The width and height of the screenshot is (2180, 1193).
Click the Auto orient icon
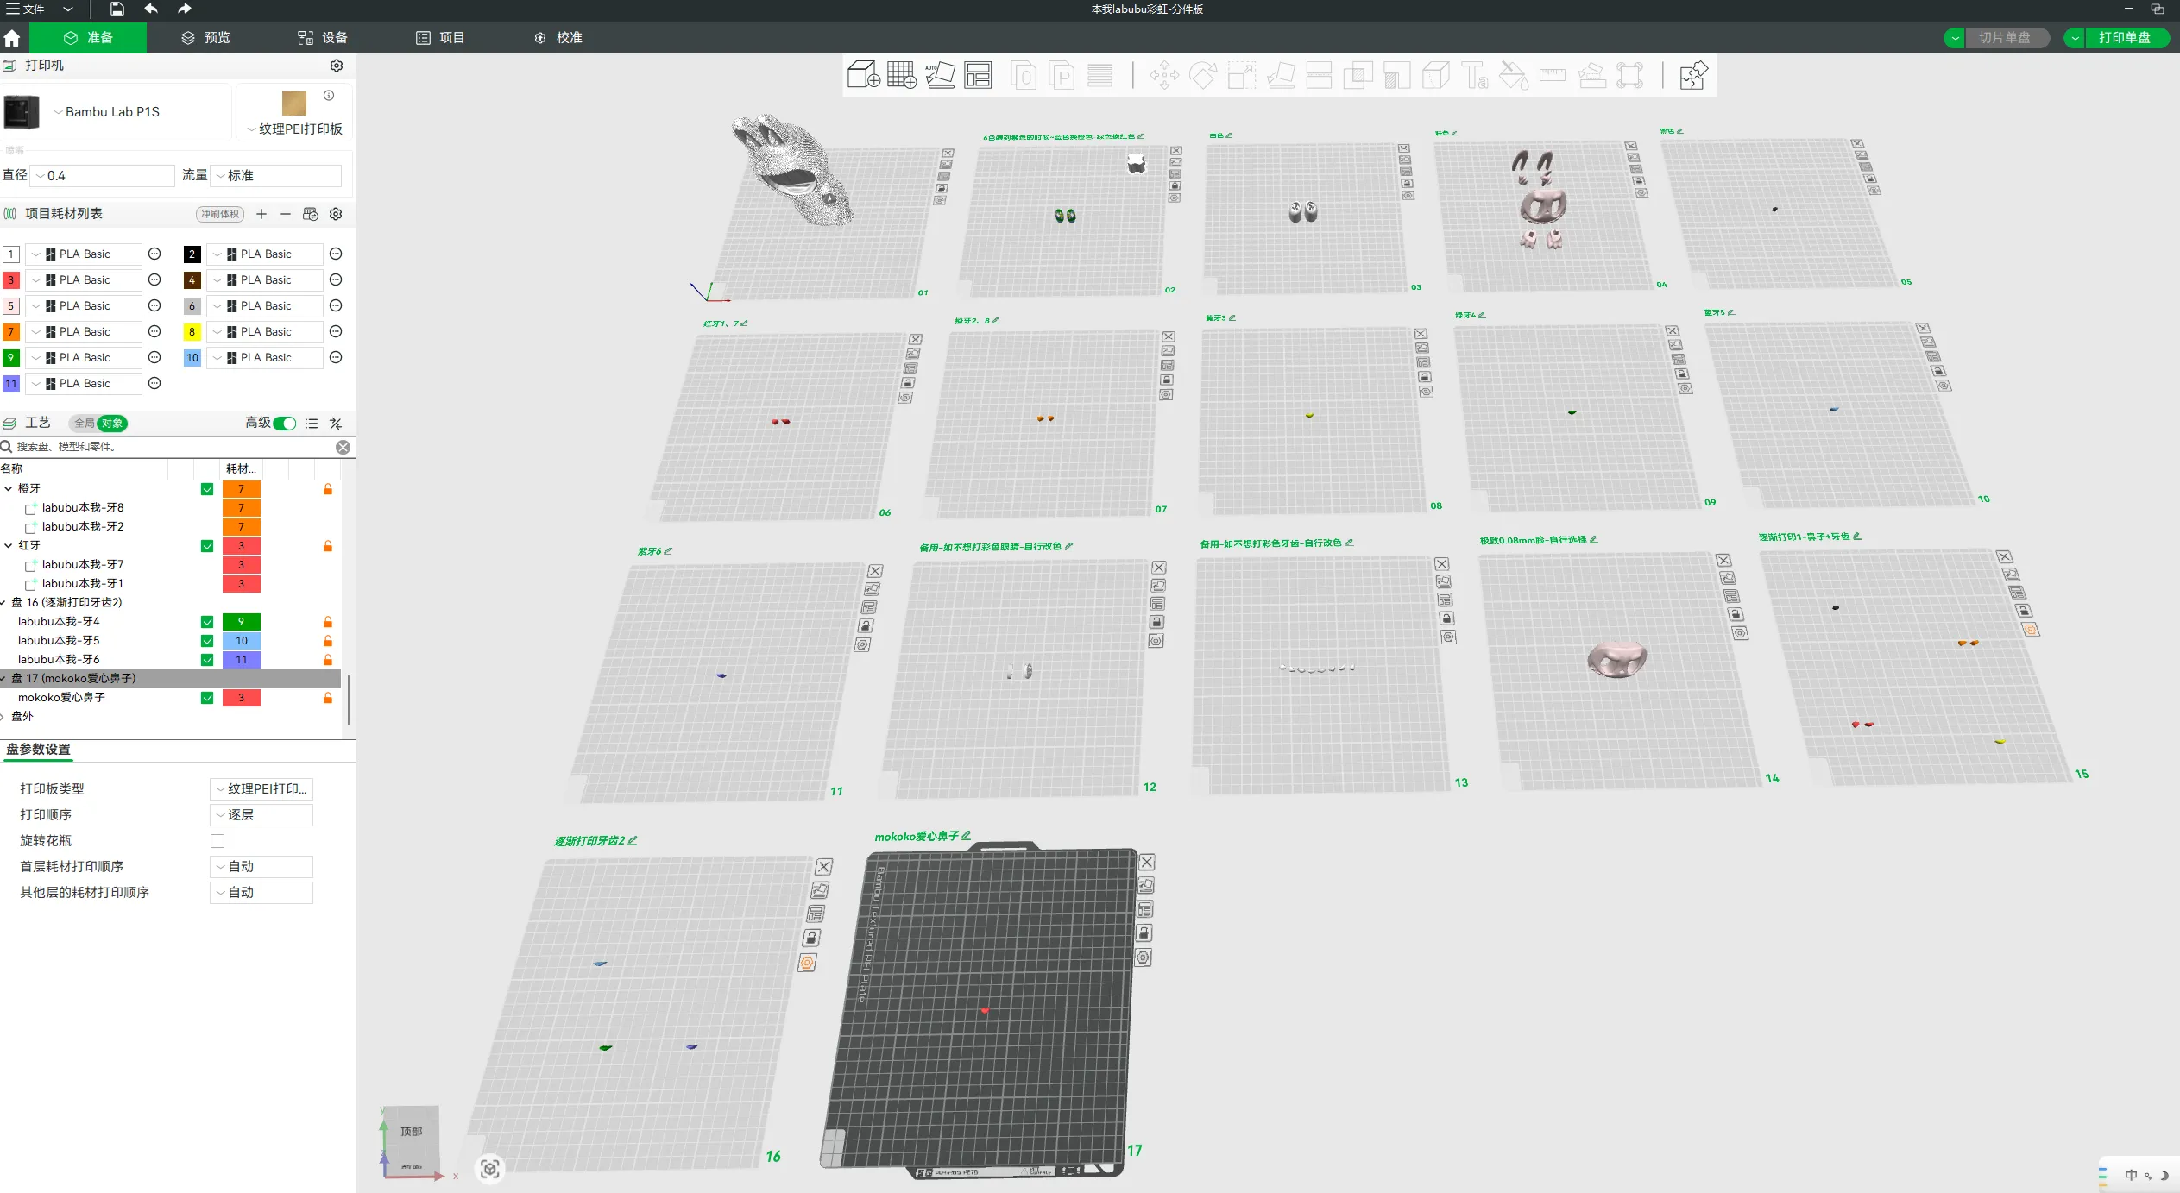pyautogui.click(x=940, y=75)
